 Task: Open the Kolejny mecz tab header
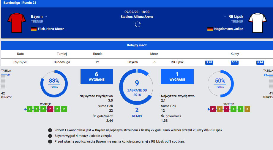click(x=137, y=45)
